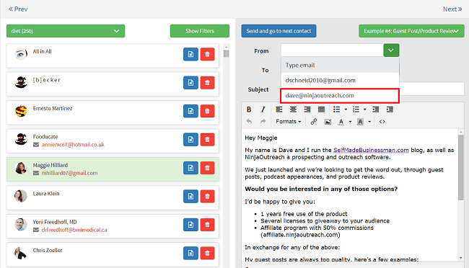Delete the All in All contact
The height and width of the screenshot is (268, 469).
click(207, 54)
